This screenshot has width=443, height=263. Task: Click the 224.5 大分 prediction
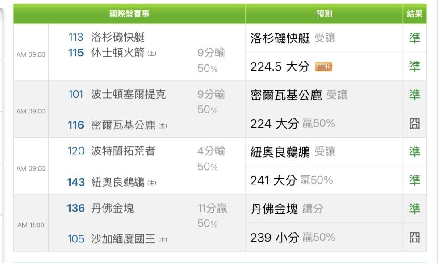point(280,67)
